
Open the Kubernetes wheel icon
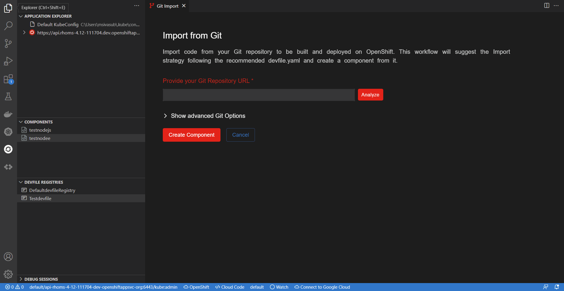8,132
